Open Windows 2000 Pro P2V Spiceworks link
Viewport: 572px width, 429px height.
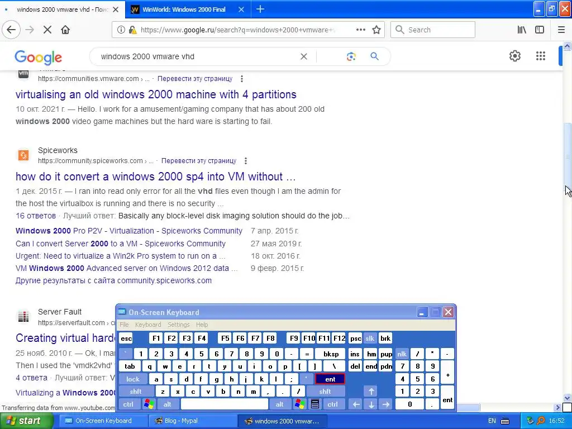tap(129, 231)
